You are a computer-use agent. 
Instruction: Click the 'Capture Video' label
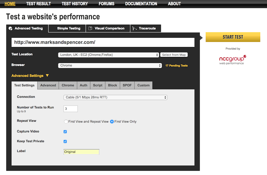28,131
